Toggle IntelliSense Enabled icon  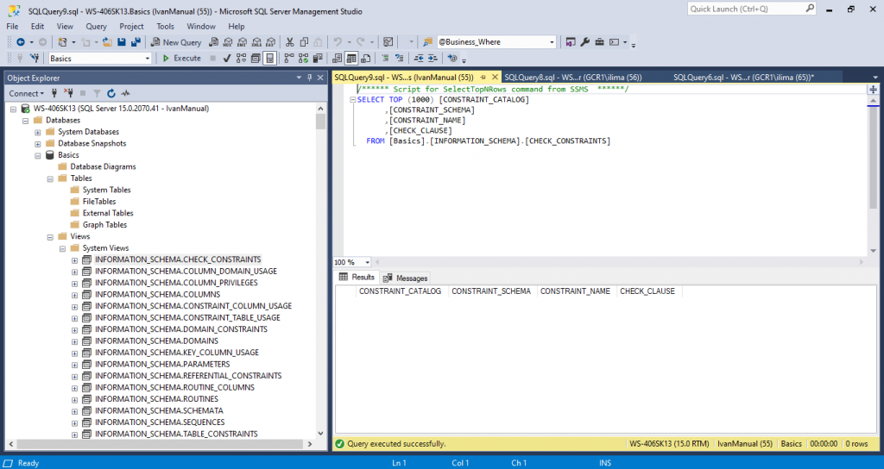tap(270, 59)
